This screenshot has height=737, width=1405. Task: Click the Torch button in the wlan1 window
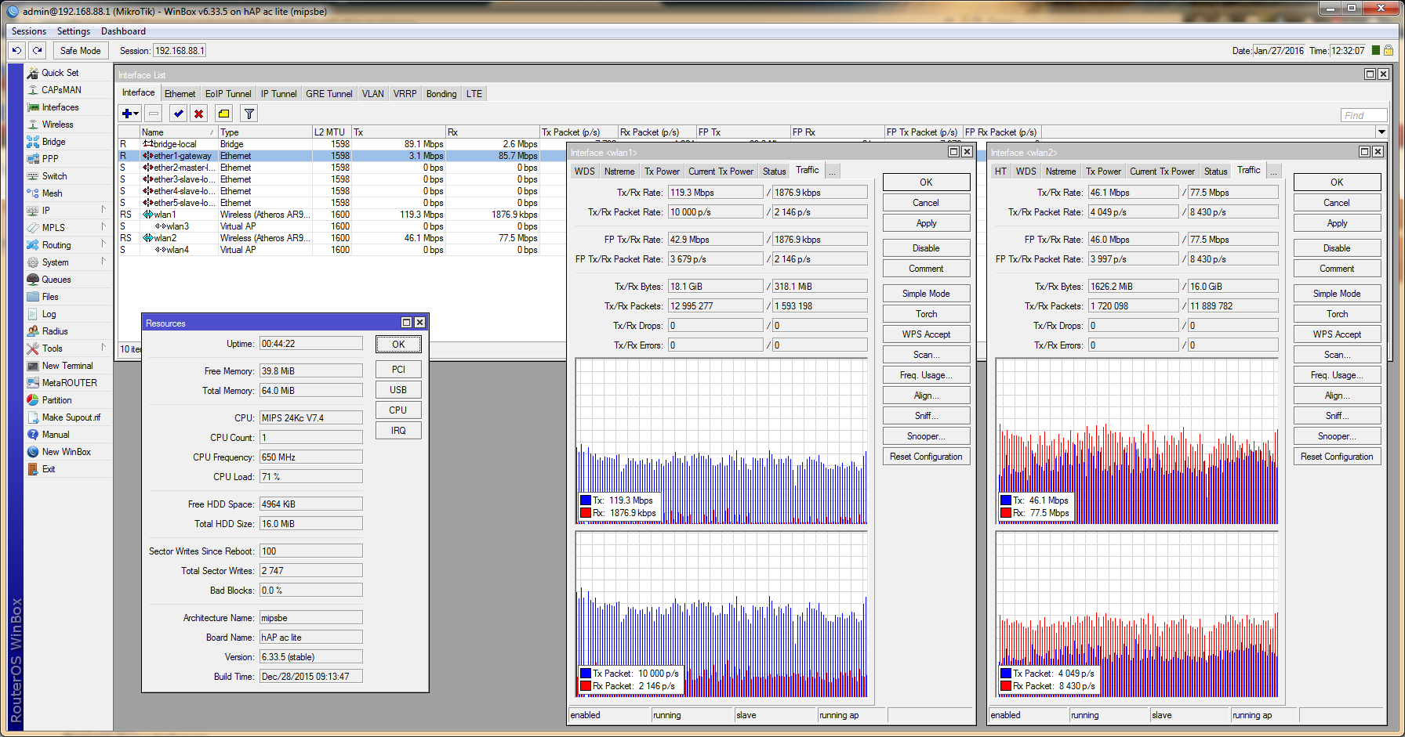click(926, 314)
